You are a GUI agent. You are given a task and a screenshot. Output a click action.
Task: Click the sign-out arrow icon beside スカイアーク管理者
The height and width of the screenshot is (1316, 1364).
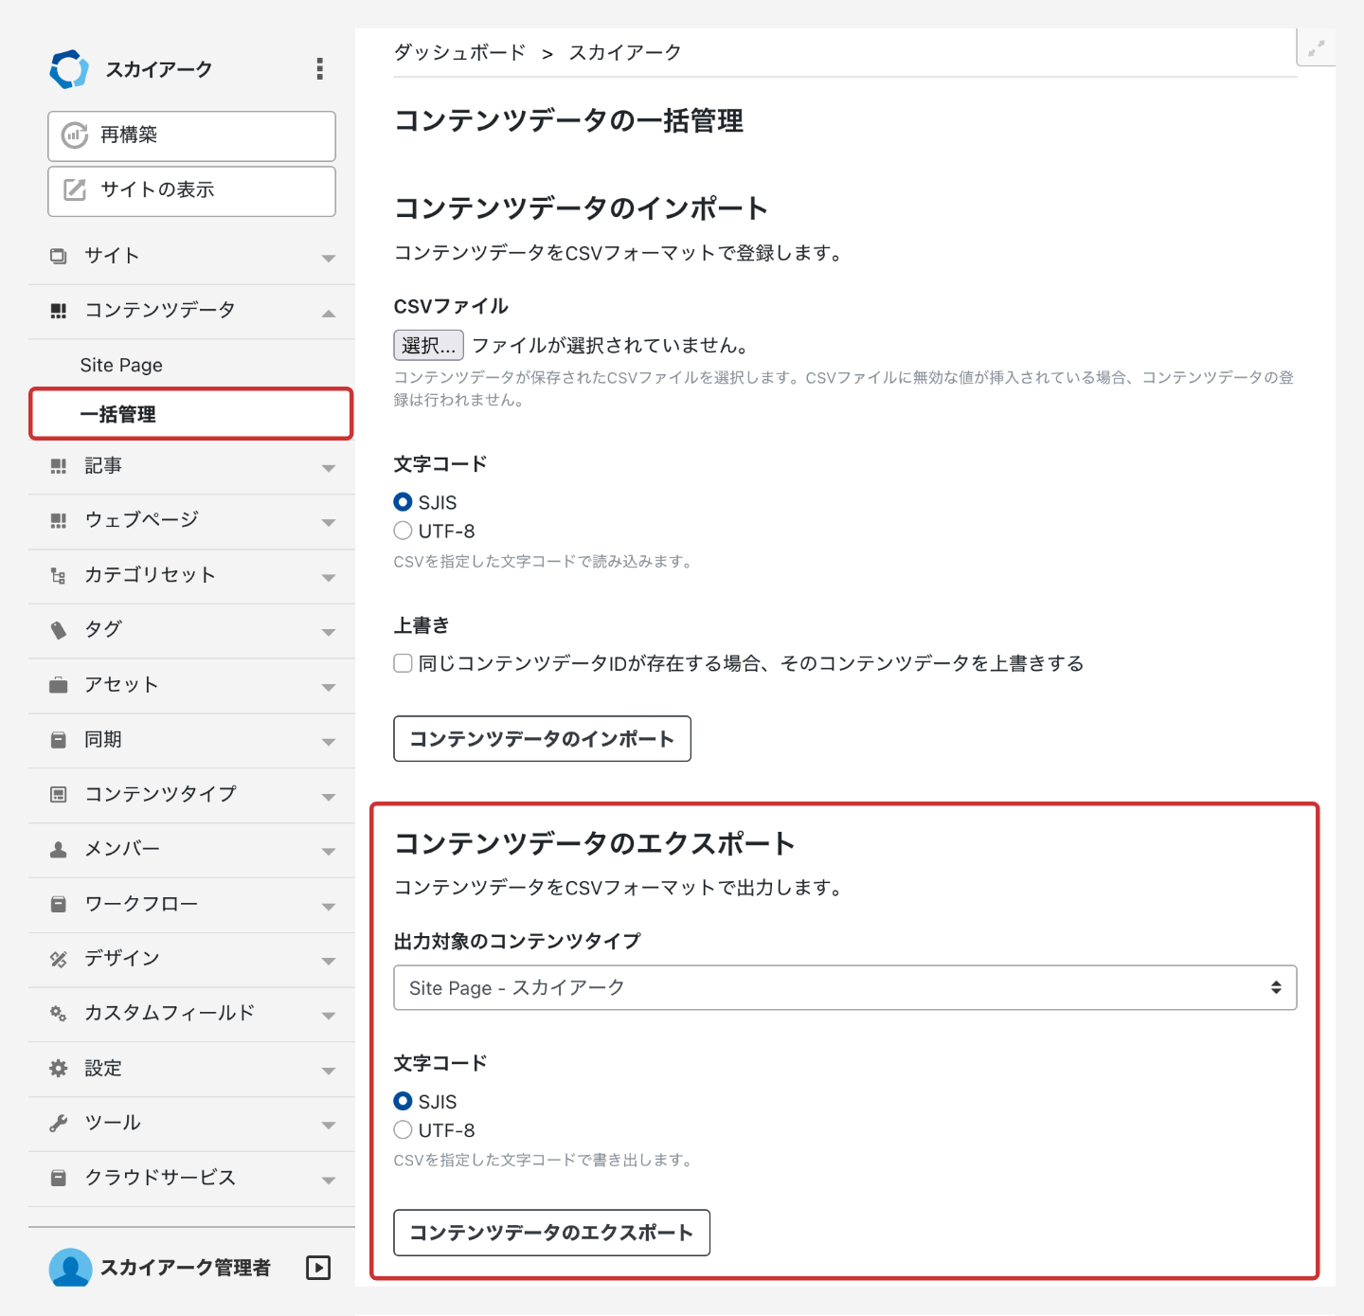[318, 1268]
